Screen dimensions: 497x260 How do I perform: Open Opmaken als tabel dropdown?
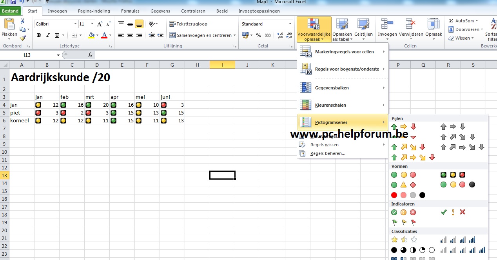coord(342,29)
